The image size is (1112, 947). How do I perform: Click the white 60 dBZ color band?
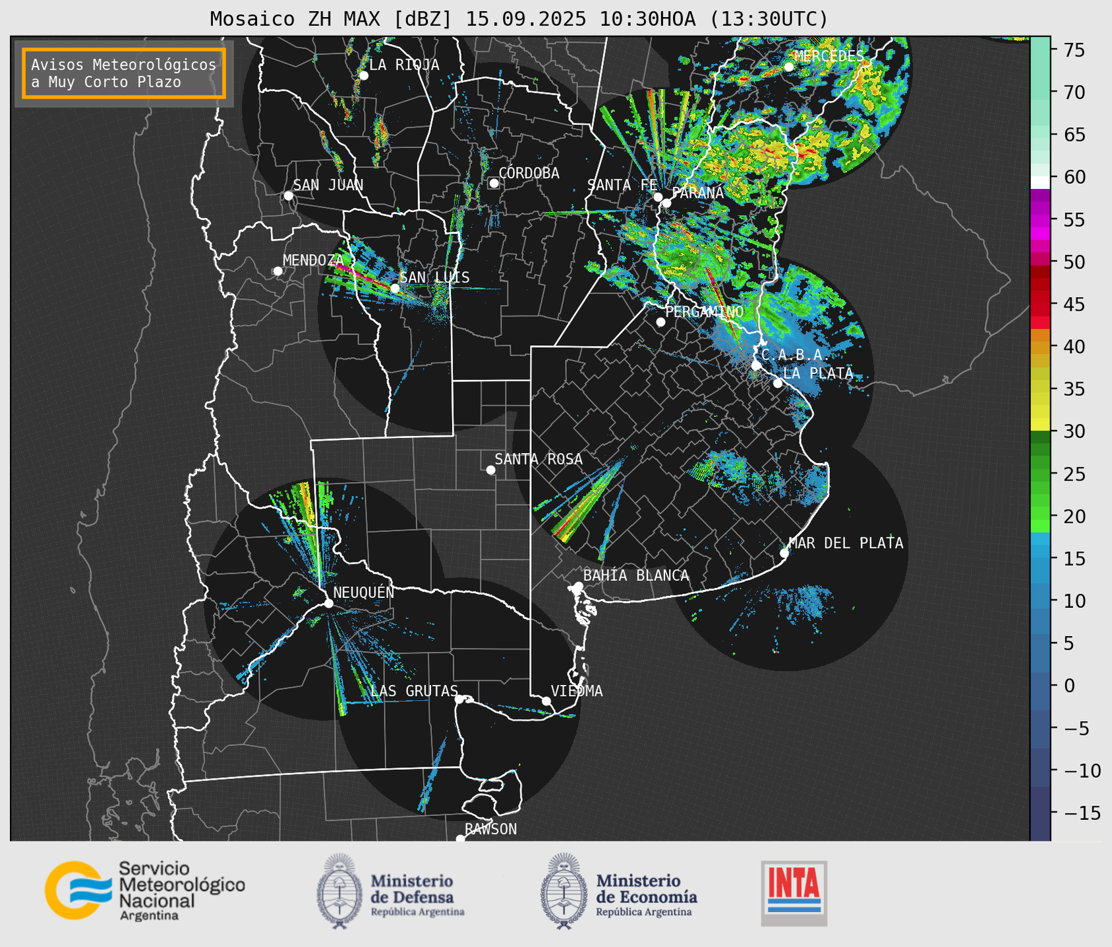(x=1040, y=182)
